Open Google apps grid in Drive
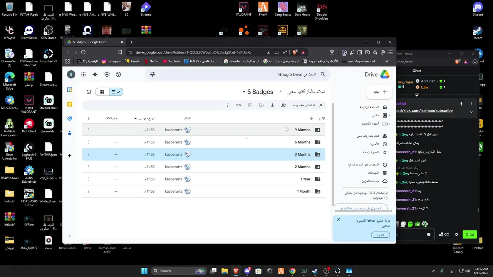This screenshot has width=493, height=277. pos(83,74)
